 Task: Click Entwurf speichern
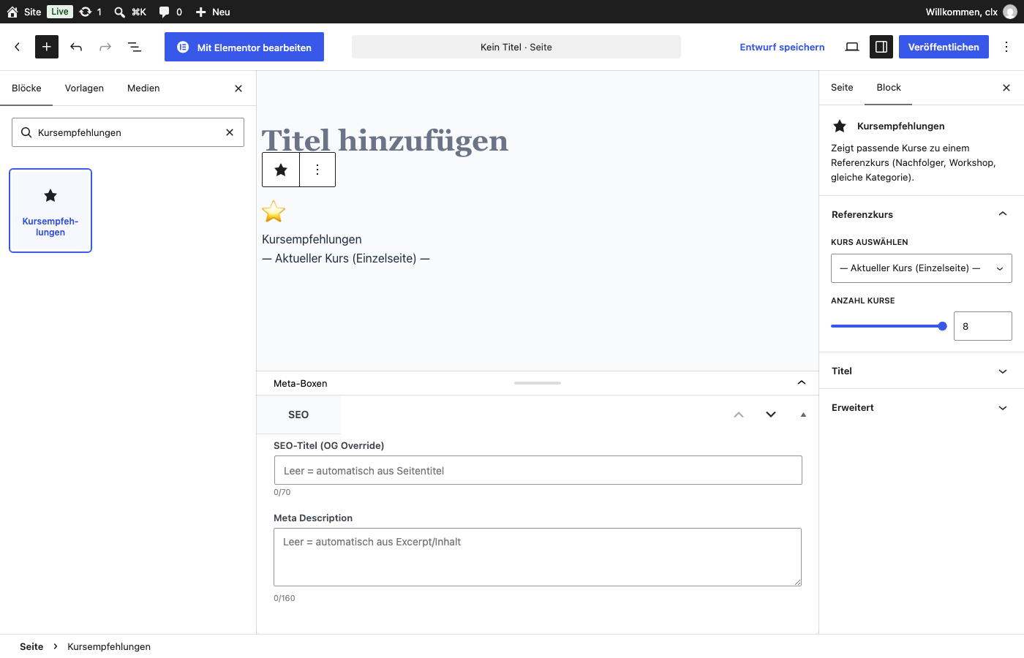782,47
